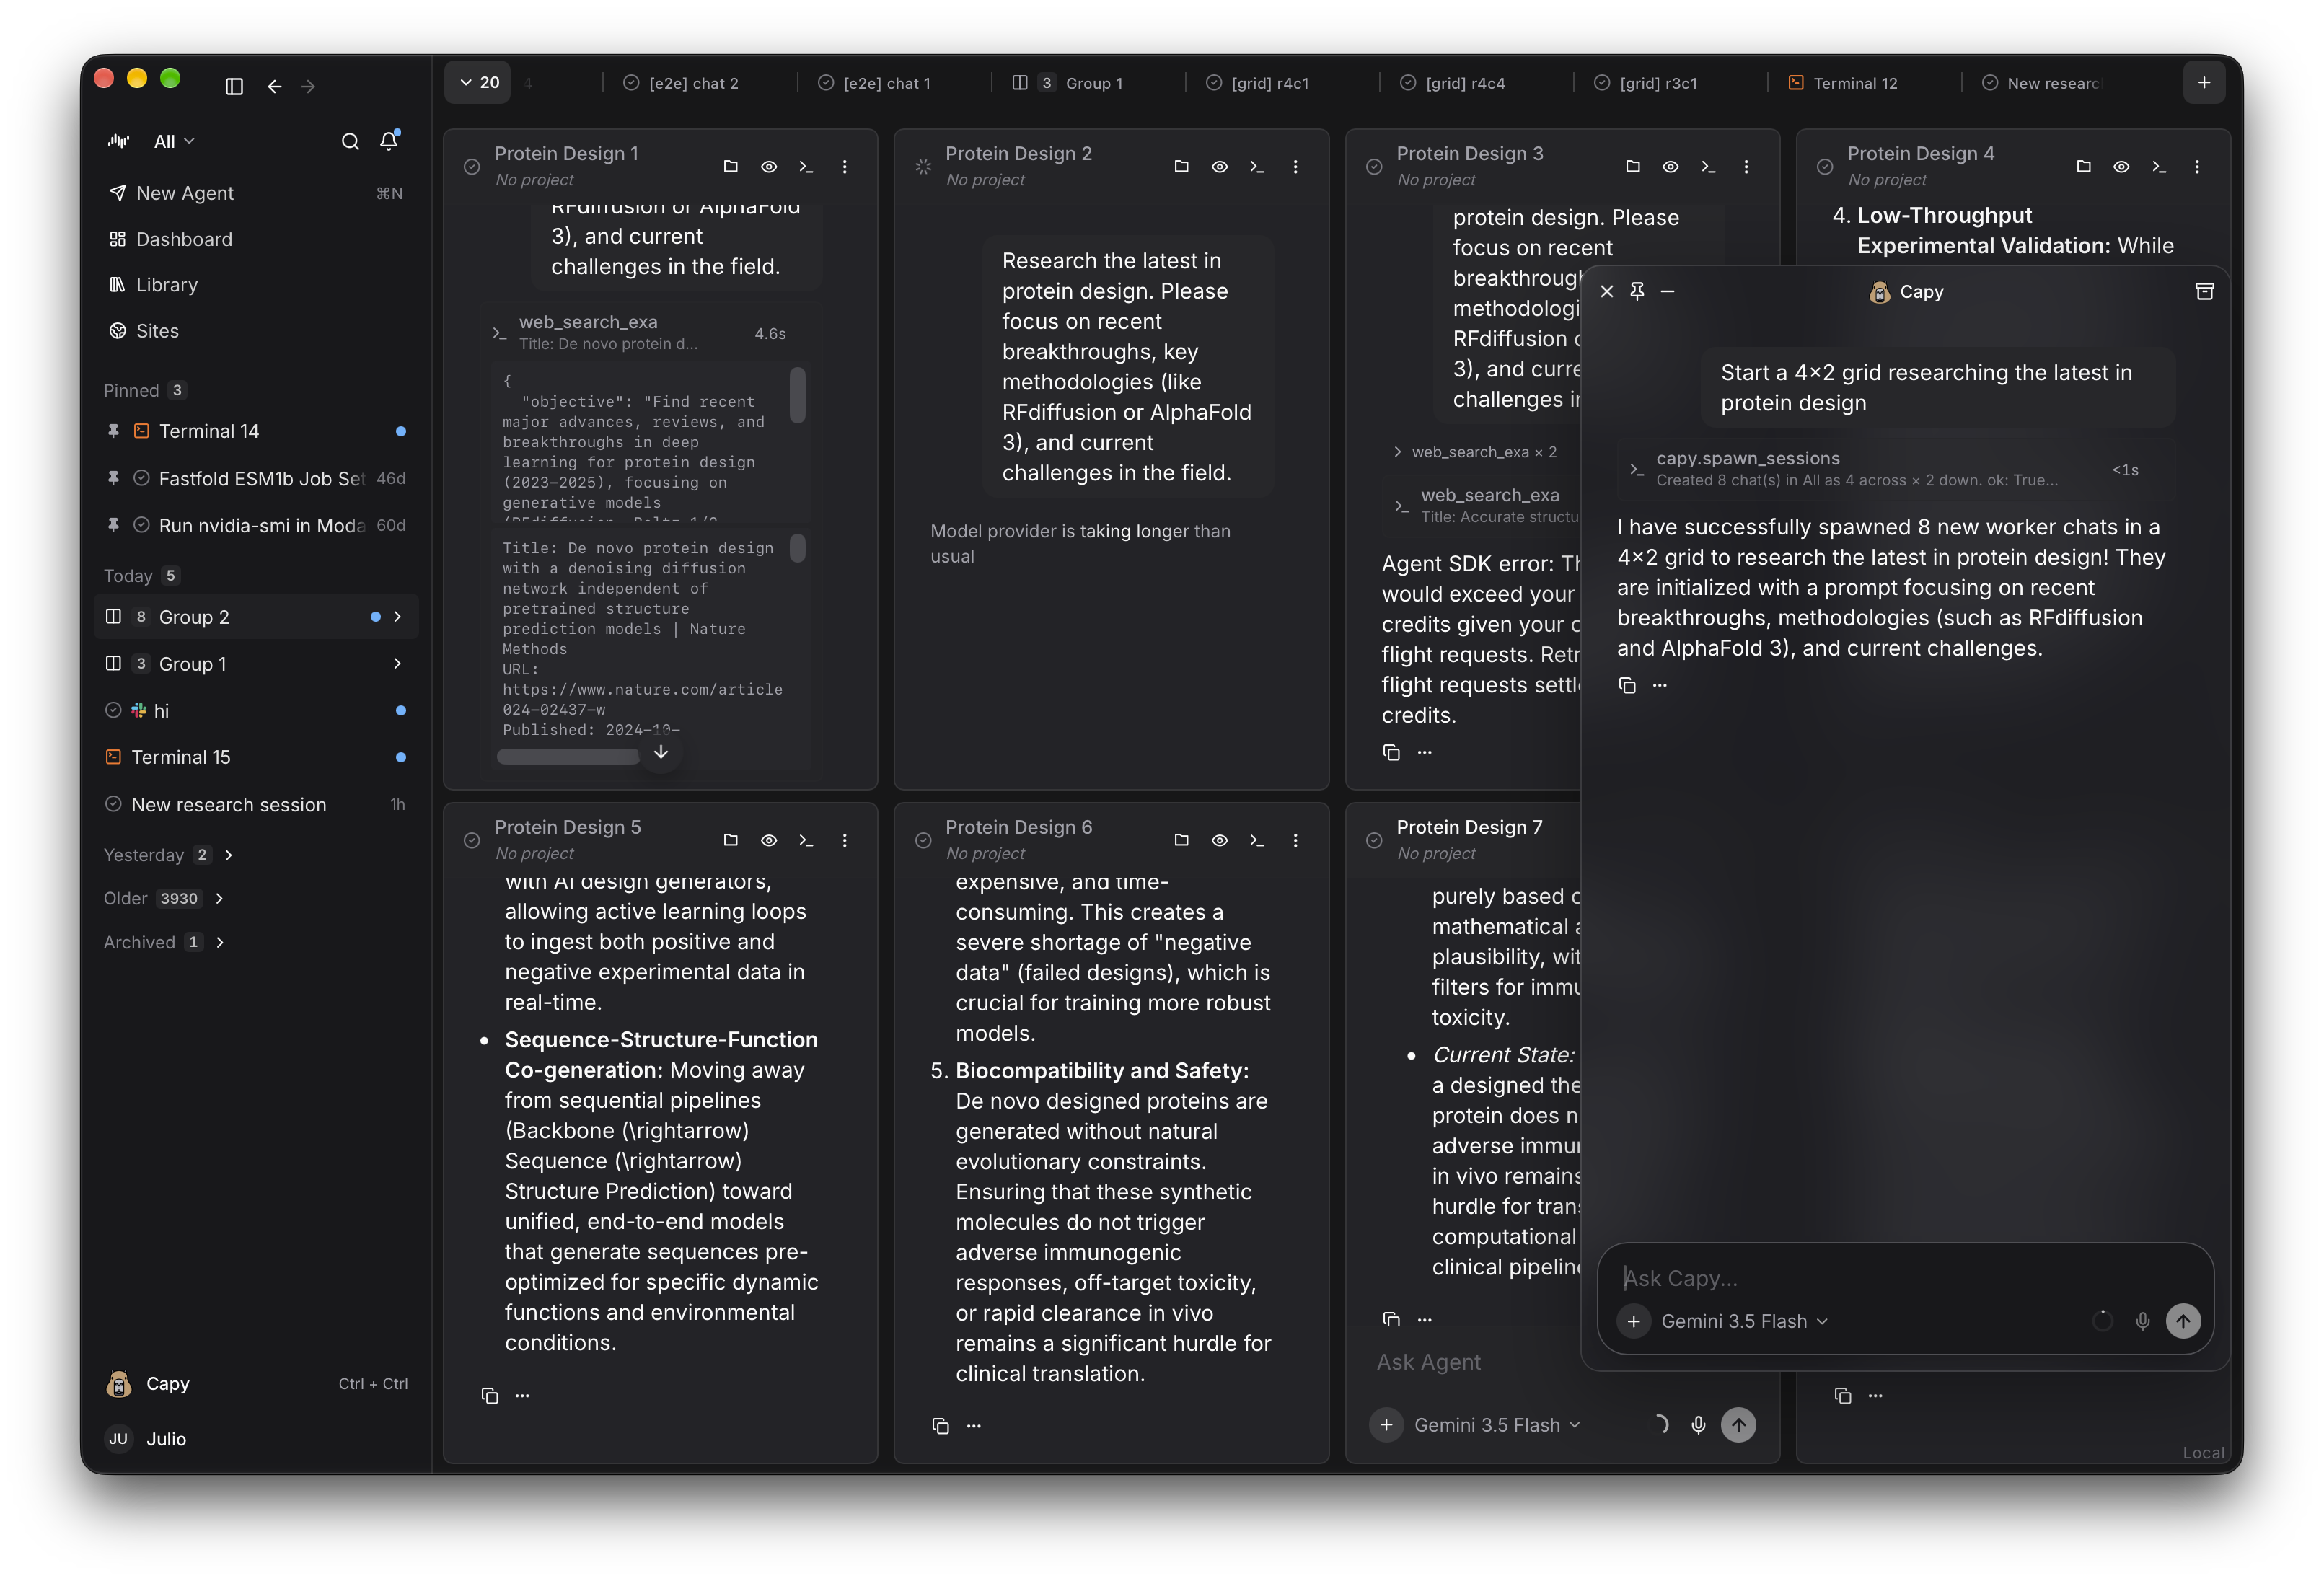Toggle eye visibility on Protein Design 2
The image size is (2324, 1581).
[1220, 166]
